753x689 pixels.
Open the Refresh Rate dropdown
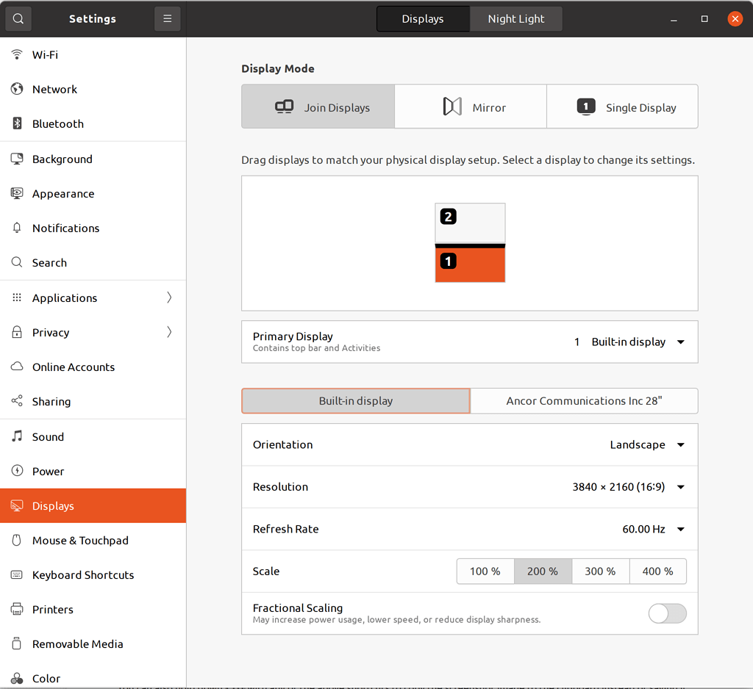pyautogui.click(x=653, y=530)
